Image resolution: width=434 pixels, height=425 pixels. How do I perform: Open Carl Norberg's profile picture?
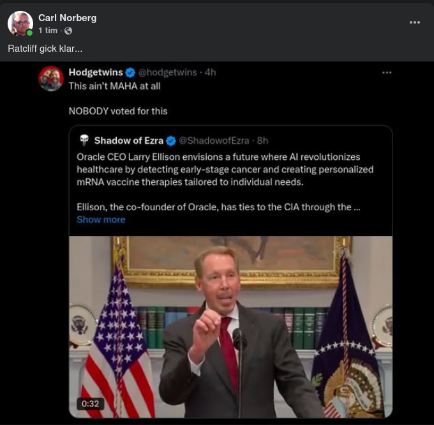(20, 23)
